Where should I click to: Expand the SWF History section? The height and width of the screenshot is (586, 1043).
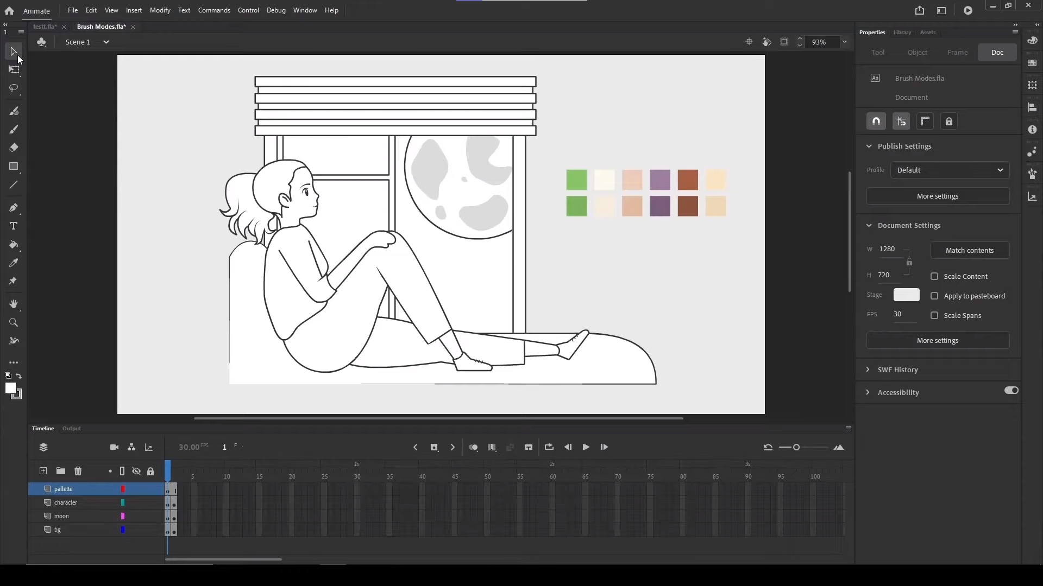click(x=869, y=370)
